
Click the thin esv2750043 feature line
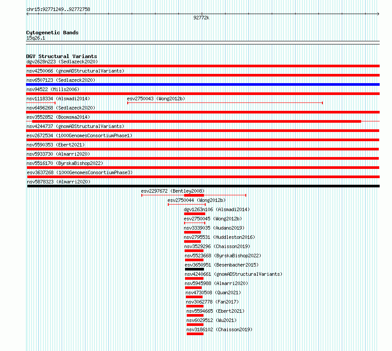tap(225, 103)
